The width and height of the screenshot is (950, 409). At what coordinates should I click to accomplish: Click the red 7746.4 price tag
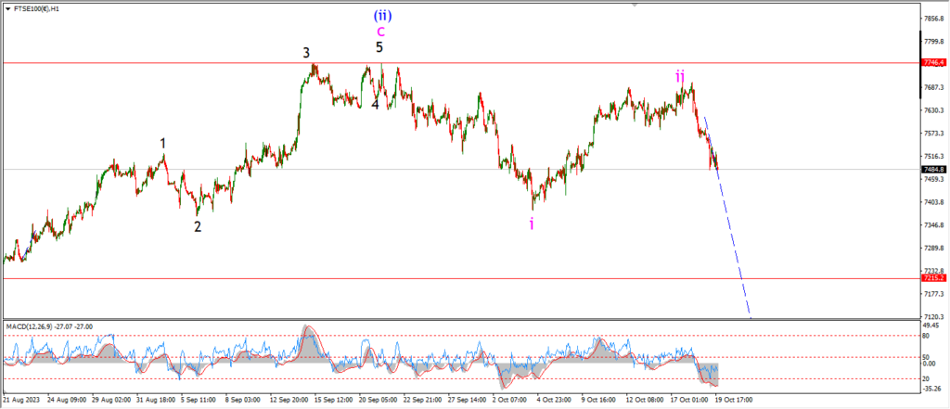click(933, 63)
